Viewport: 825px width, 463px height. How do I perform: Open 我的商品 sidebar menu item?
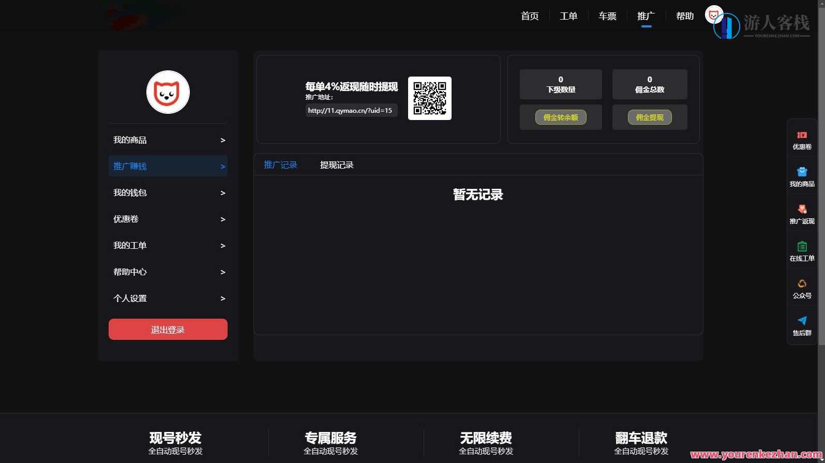point(168,140)
